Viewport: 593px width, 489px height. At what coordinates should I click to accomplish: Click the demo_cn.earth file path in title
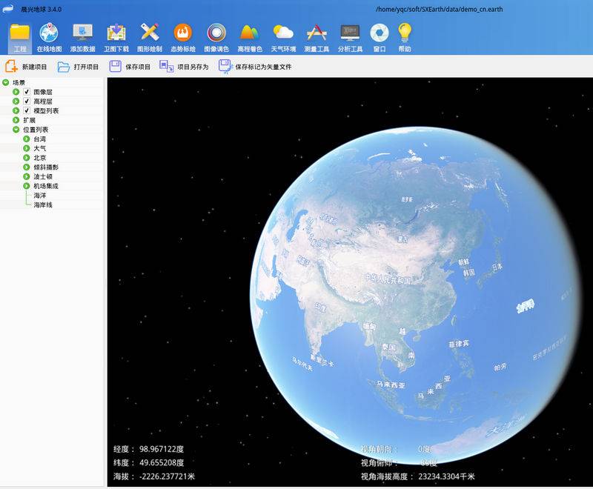pos(439,9)
